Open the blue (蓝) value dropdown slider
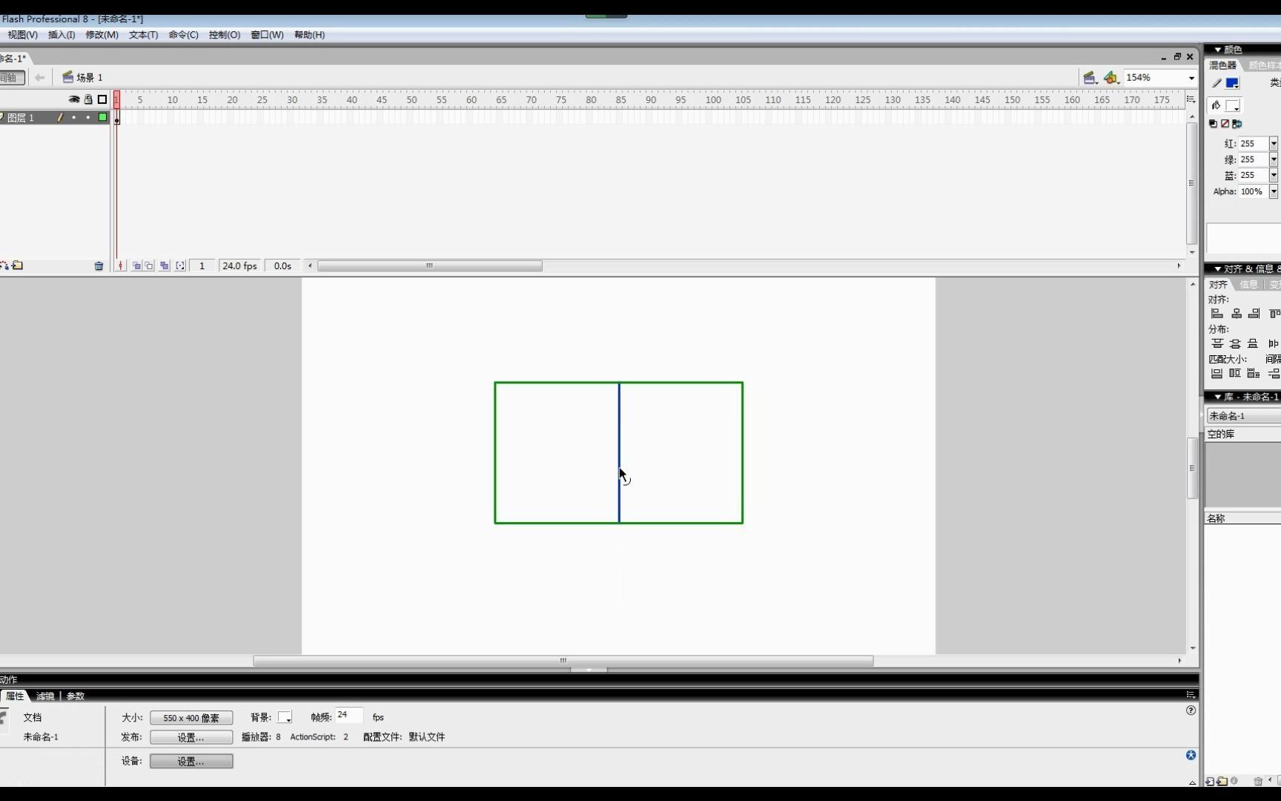 tap(1274, 176)
